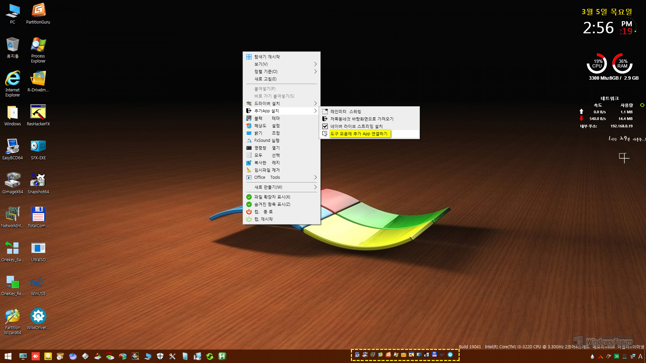Expand the 새로 만들기(W) submenu arrow
The image size is (646, 363).
315,187
